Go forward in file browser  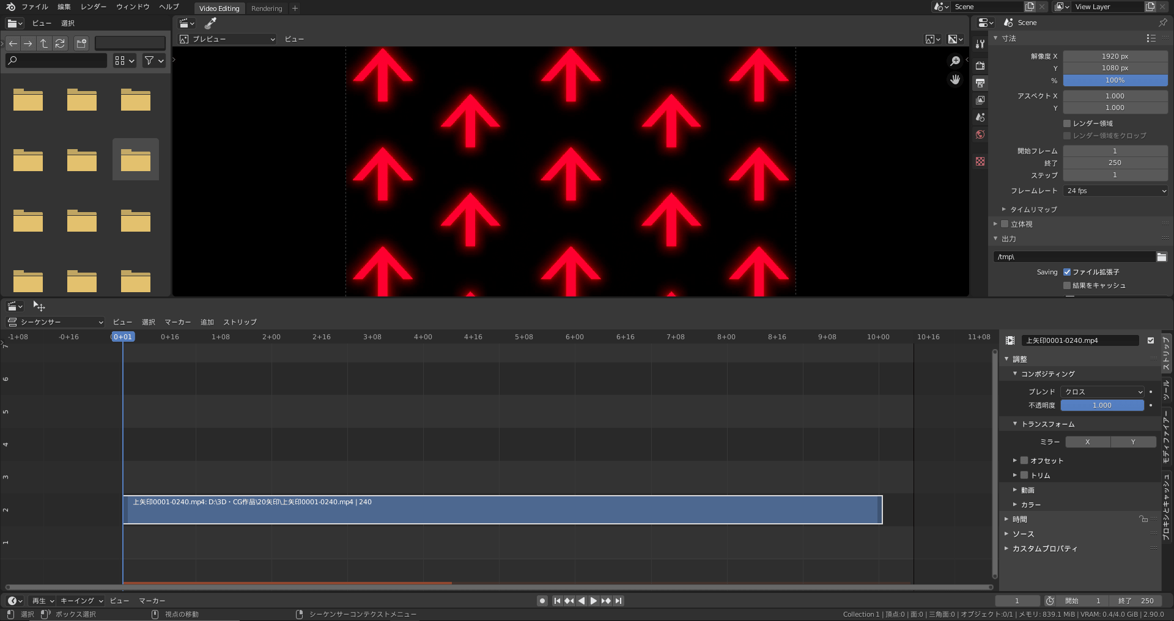[x=28, y=43]
